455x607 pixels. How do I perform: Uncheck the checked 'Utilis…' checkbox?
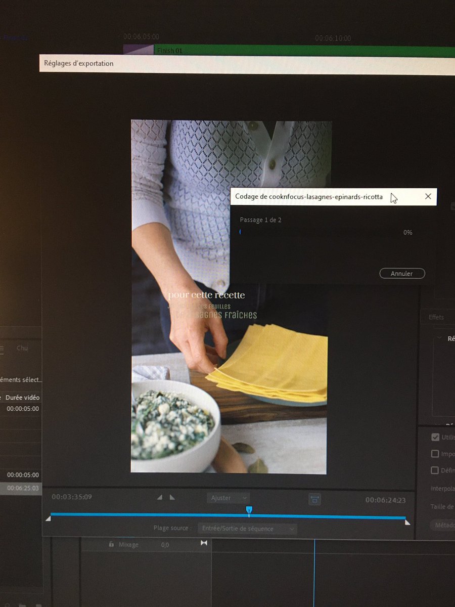(x=435, y=437)
